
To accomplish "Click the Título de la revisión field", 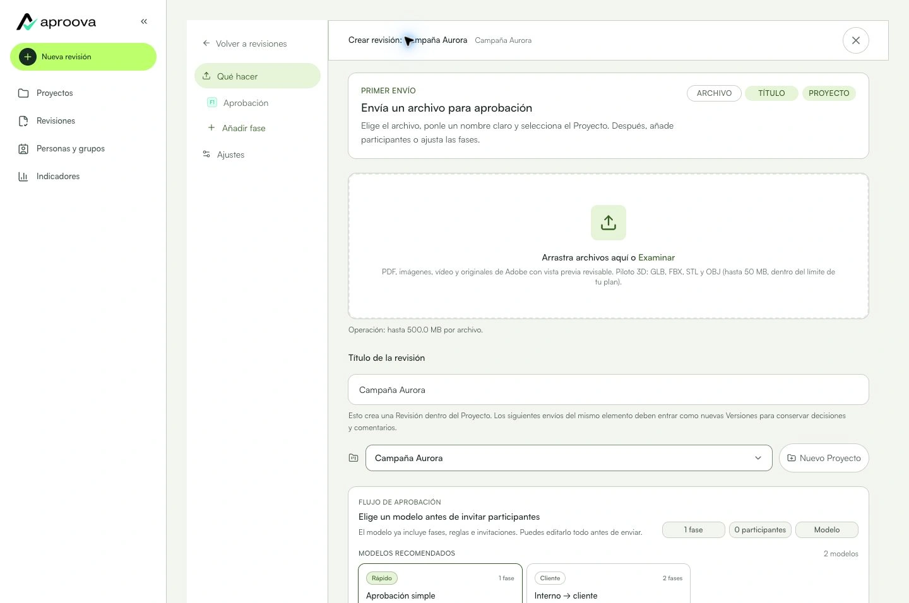I will [x=609, y=390].
